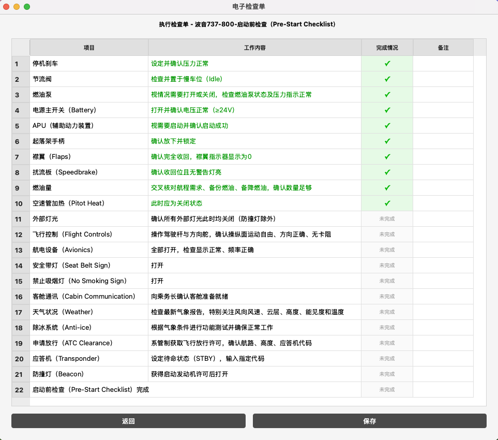Mark 外部灯光 as completed
498x440 pixels.
click(387, 219)
